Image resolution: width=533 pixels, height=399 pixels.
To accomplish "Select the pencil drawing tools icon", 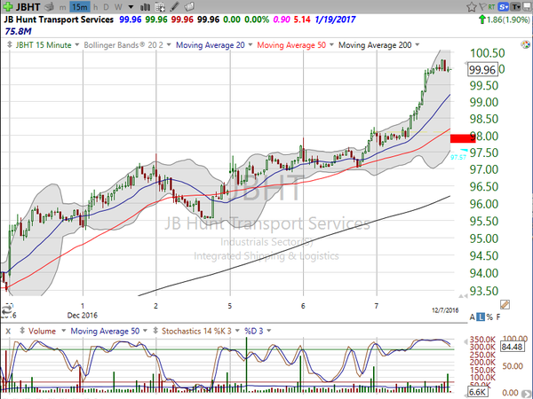I will (x=174, y=7).
